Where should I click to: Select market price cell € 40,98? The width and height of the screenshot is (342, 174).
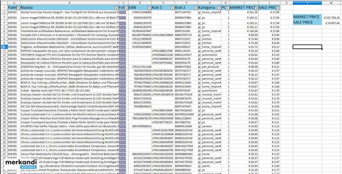(x=244, y=67)
